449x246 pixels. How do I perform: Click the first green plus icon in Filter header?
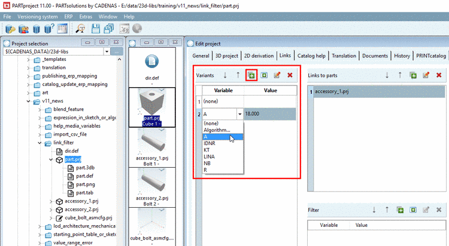400,210
